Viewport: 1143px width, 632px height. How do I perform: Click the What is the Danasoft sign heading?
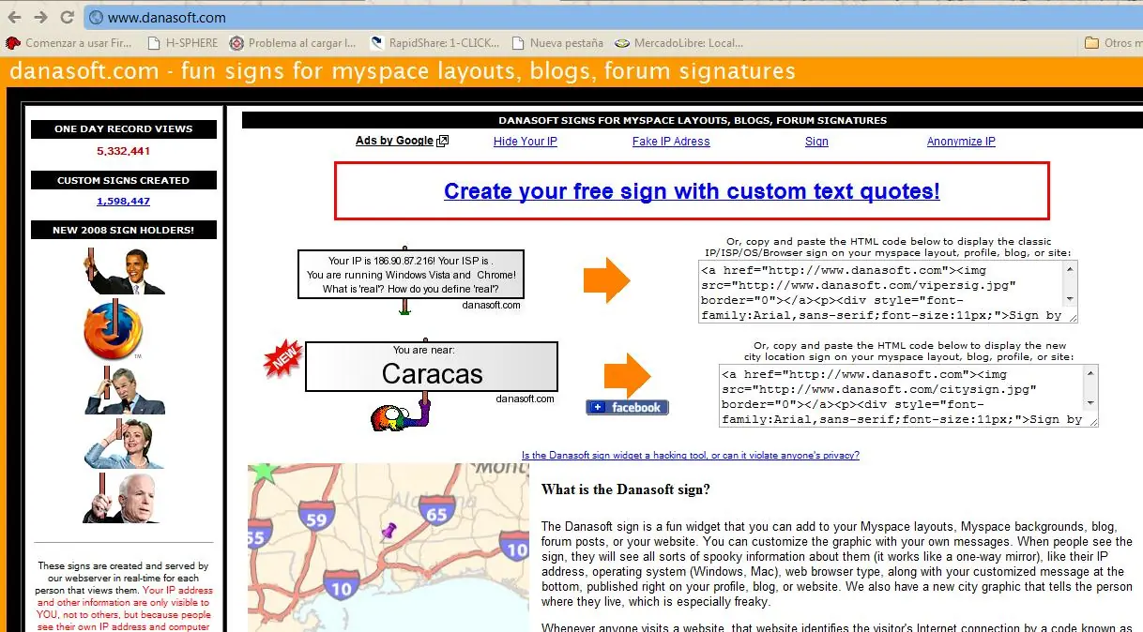pos(626,489)
